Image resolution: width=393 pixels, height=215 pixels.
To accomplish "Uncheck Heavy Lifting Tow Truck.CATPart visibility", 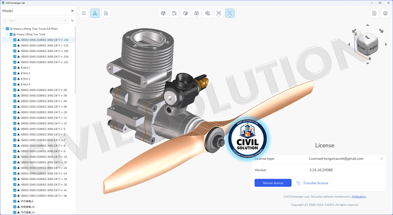I will 7,29.
